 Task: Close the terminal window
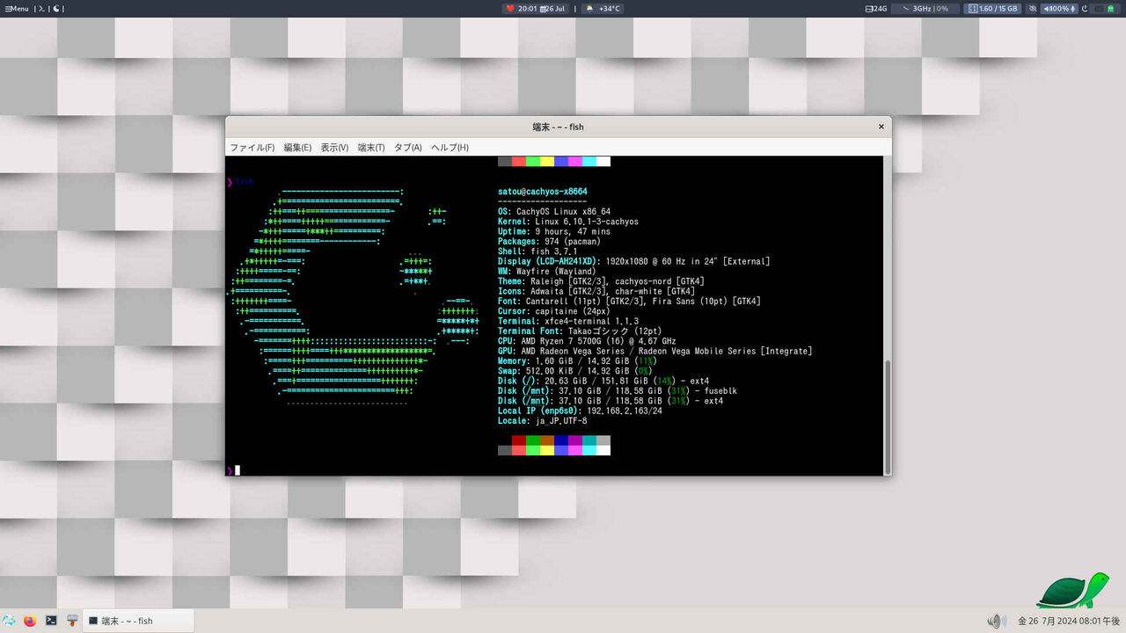[x=881, y=127]
